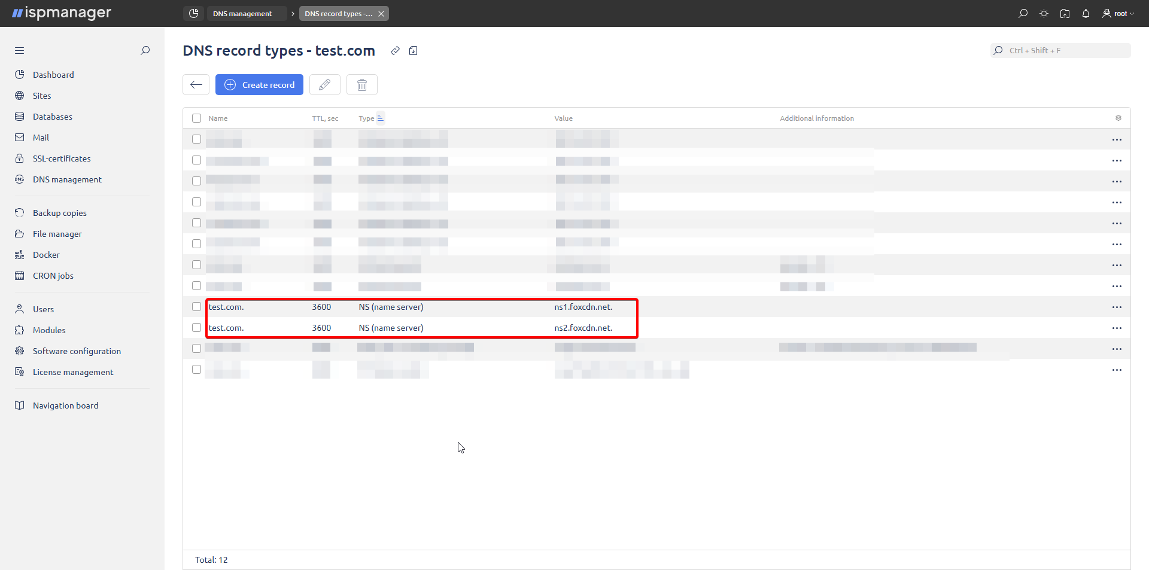Click the table settings gear icon

tap(1118, 118)
